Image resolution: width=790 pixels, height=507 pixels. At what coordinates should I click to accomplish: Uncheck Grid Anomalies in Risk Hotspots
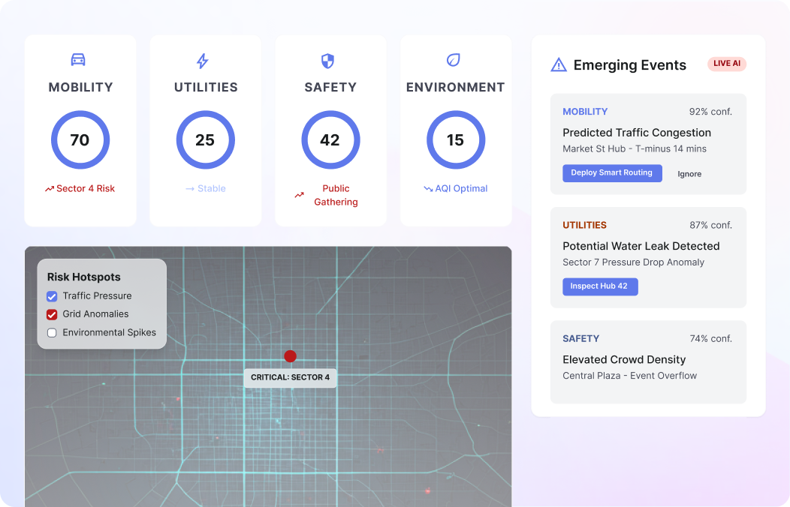[x=51, y=314]
